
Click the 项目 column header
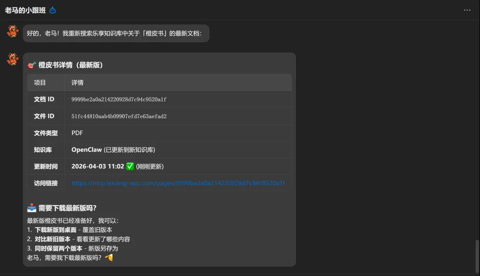(40, 83)
